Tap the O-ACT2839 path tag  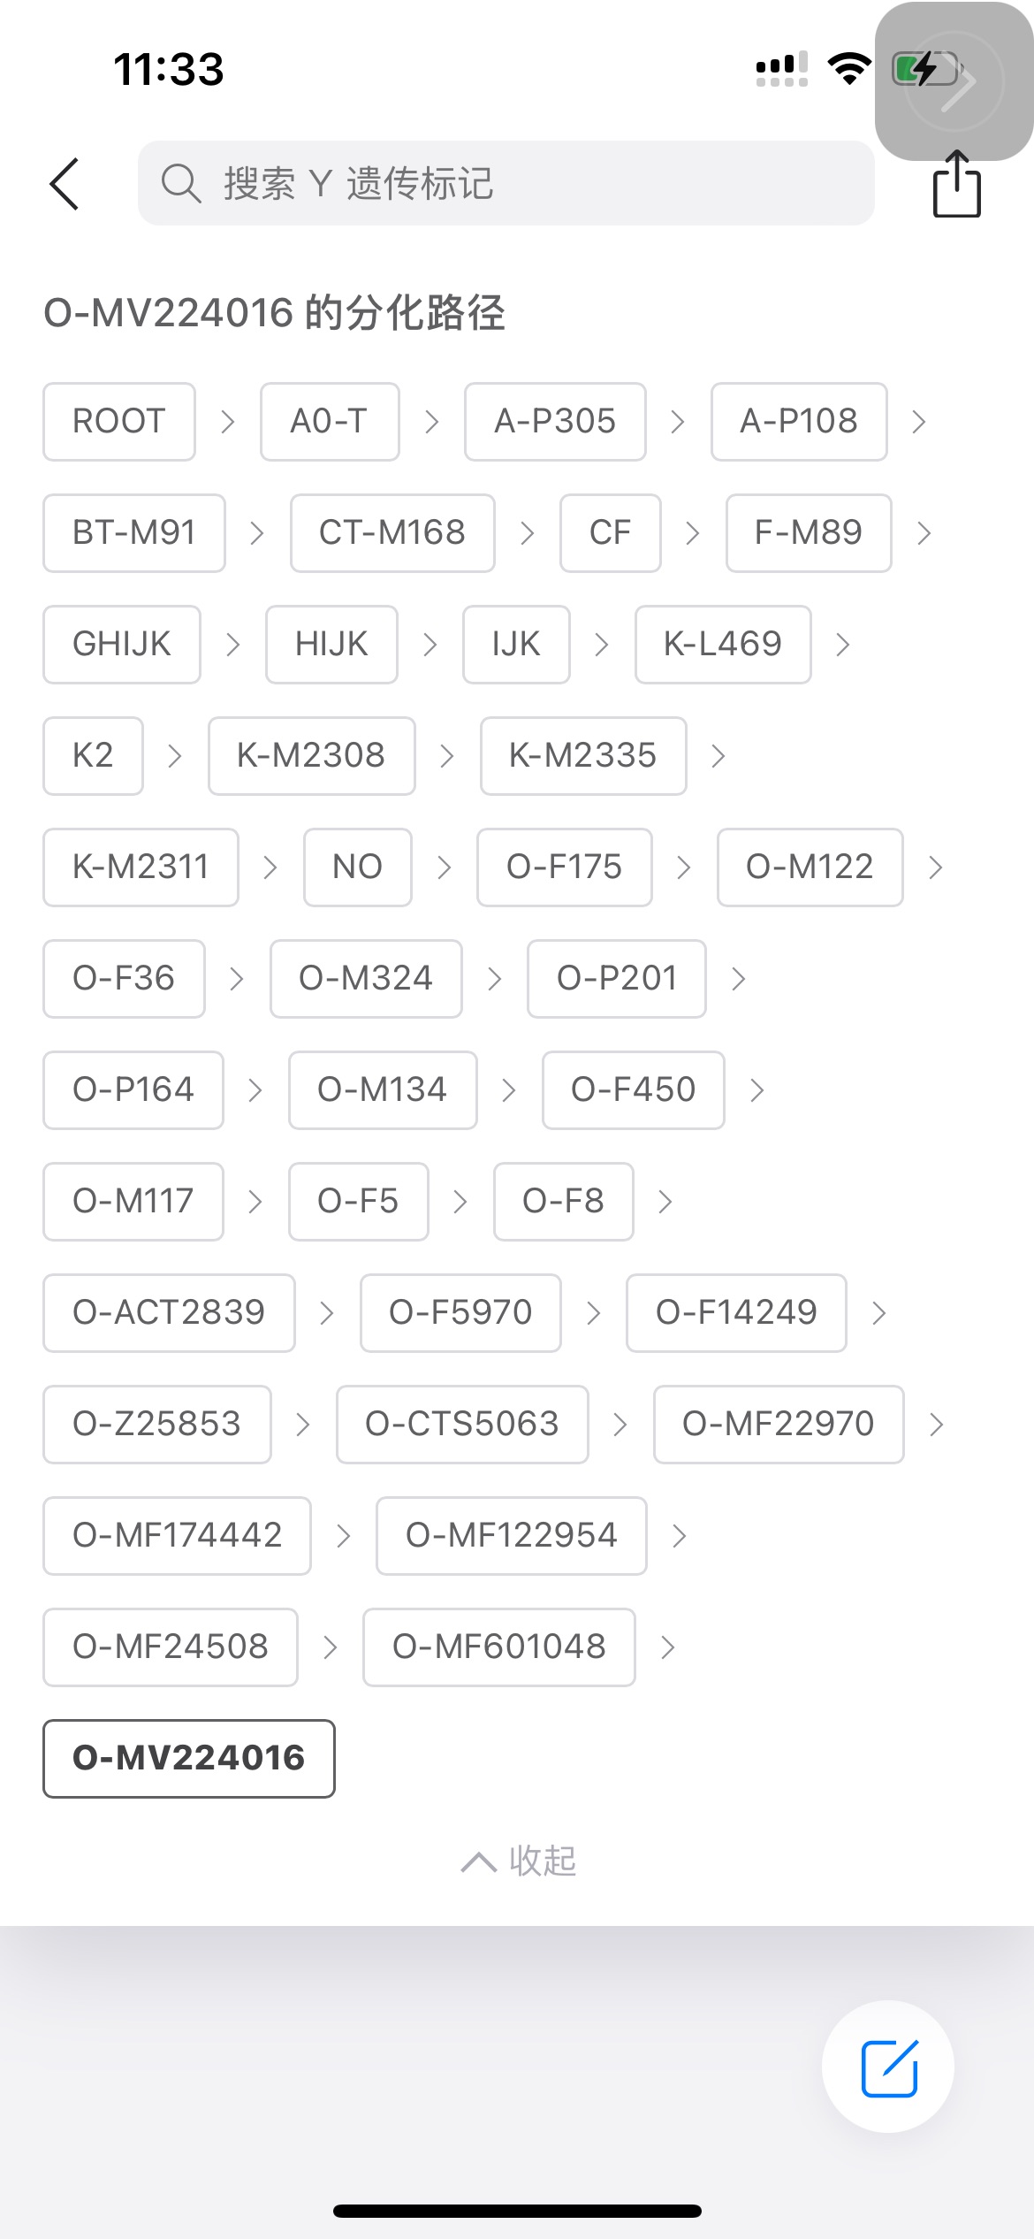[x=169, y=1313]
